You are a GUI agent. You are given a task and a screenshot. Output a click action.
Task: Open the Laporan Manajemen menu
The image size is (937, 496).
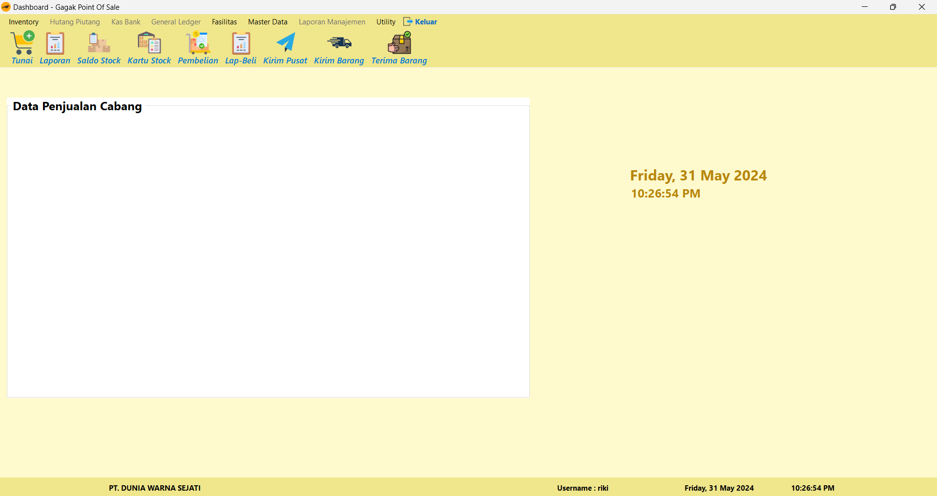point(332,22)
